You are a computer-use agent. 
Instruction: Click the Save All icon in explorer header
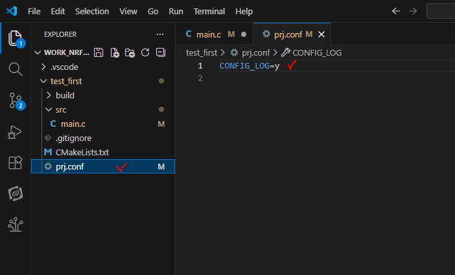click(99, 52)
